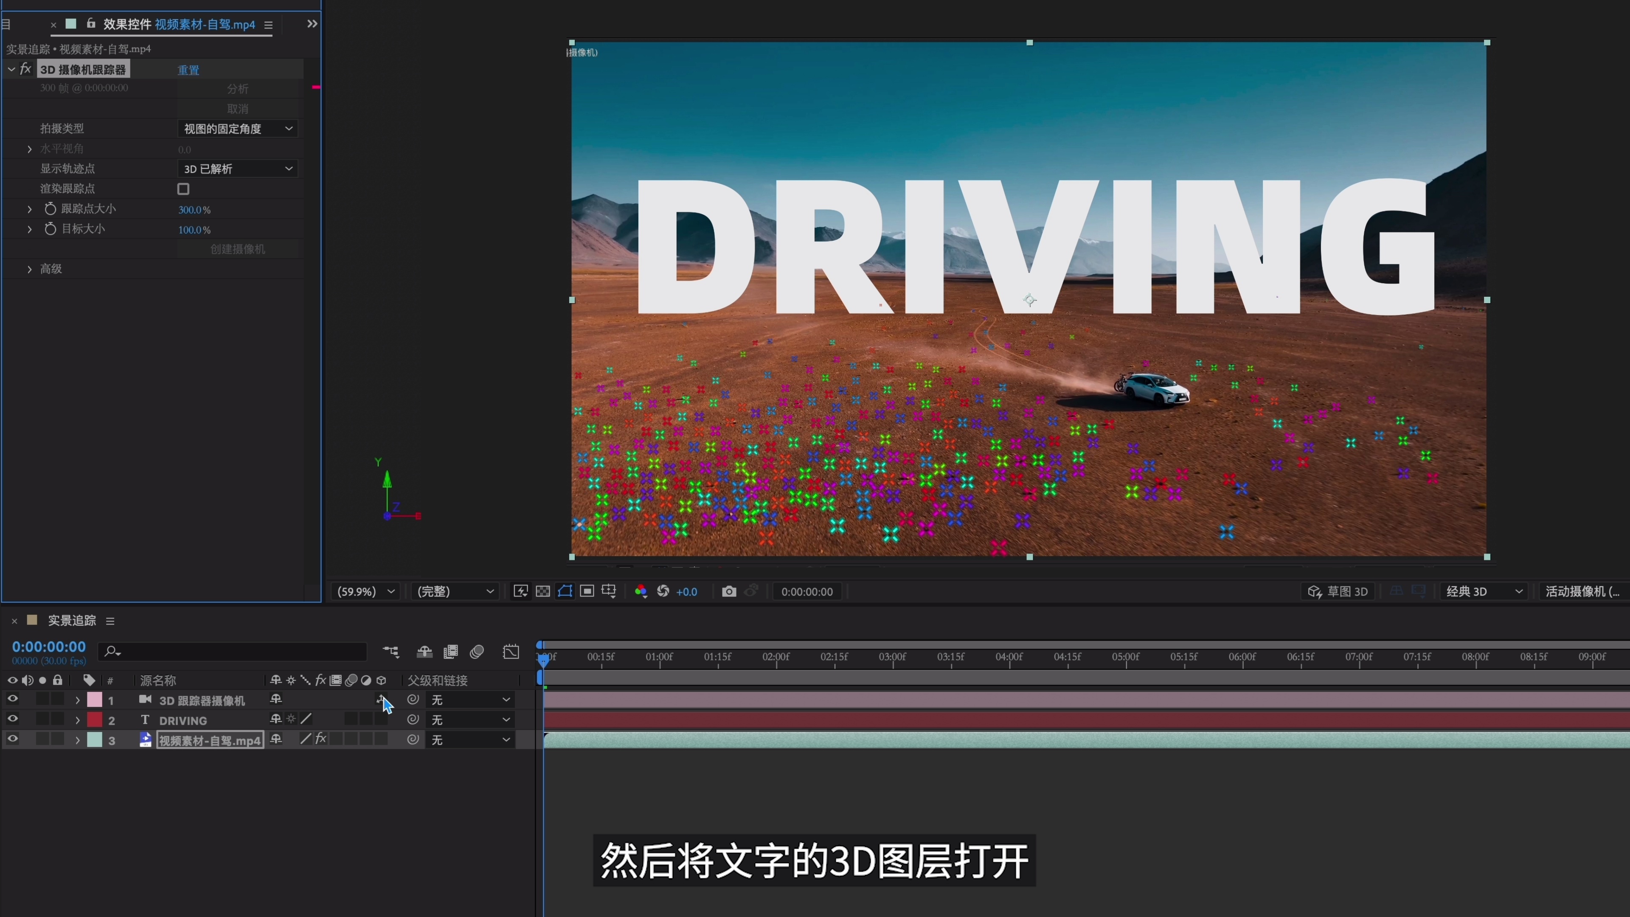Screen dimensions: 1630x917
Task: Toggle continuous rasterize on DRIVING layer
Action: tap(291, 719)
